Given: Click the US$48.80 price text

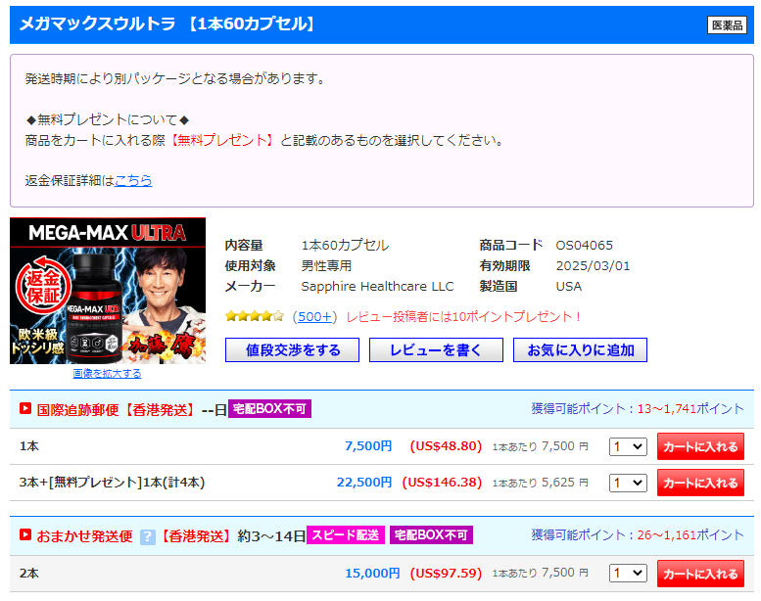Looking at the screenshot, I should pos(446,446).
